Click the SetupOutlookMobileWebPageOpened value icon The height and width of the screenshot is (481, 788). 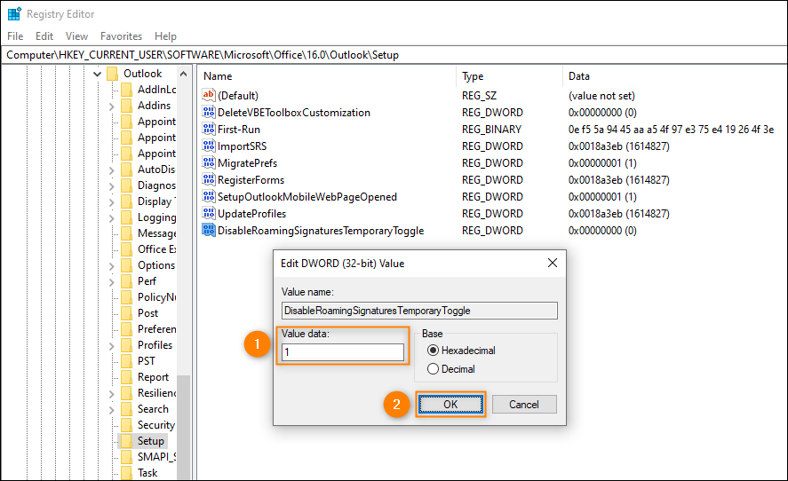[x=209, y=196]
